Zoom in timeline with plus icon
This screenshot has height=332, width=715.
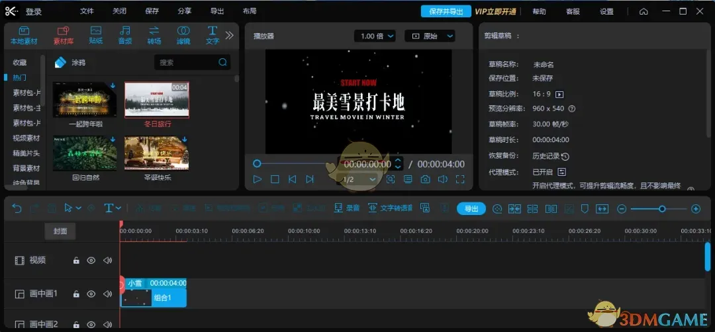point(696,209)
